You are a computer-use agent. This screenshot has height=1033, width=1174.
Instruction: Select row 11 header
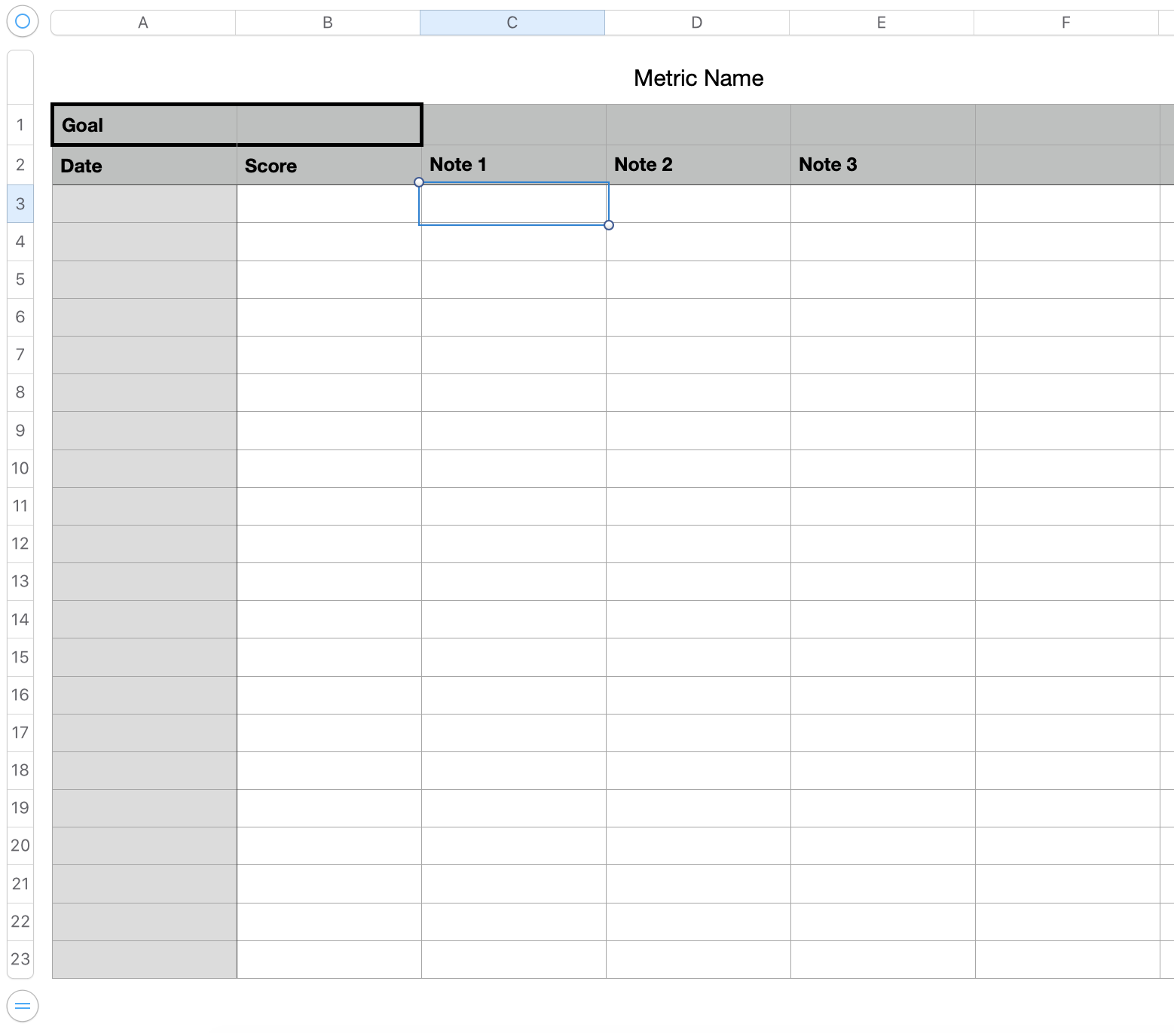tap(20, 506)
